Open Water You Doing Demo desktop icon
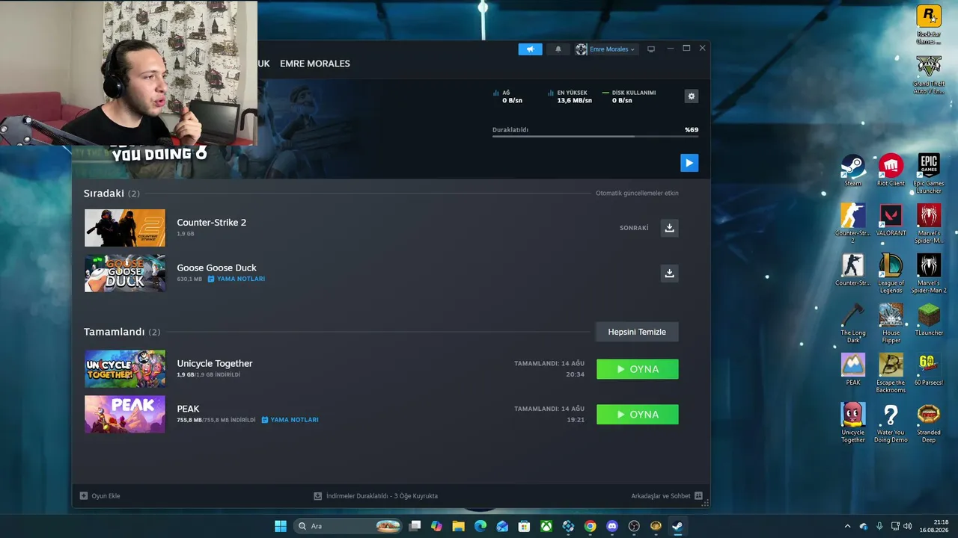This screenshot has width=958, height=538. [x=891, y=424]
